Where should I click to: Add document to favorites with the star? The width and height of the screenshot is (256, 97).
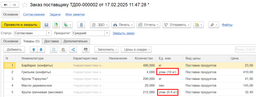[25, 5]
